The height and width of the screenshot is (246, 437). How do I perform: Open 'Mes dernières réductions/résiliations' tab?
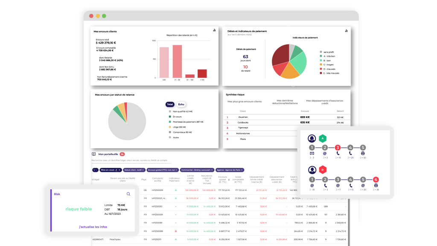pos(285,102)
